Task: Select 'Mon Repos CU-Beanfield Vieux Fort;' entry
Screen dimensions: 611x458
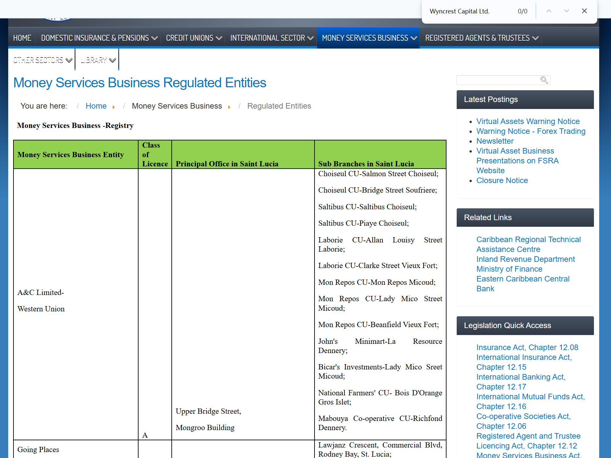Action: pos(379,324)
